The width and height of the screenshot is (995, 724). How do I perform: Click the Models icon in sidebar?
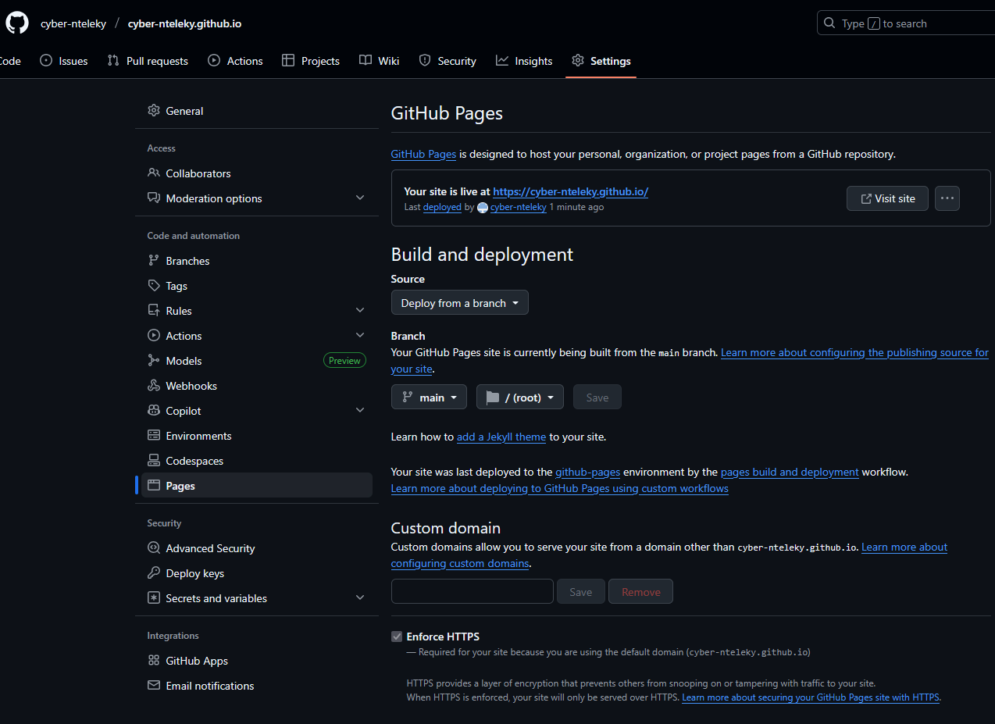click(x=154, y=361)
